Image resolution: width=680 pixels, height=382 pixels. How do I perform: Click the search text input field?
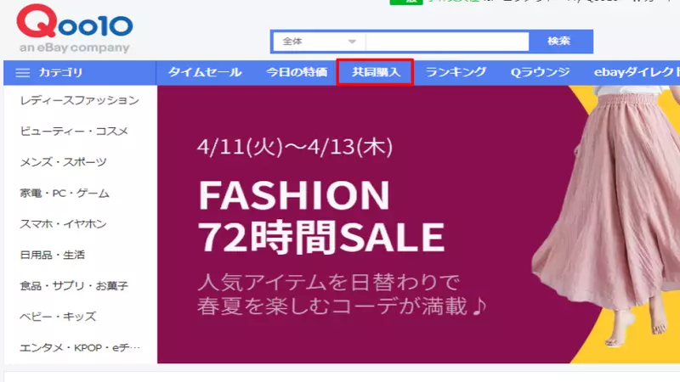tap(448, 42)
